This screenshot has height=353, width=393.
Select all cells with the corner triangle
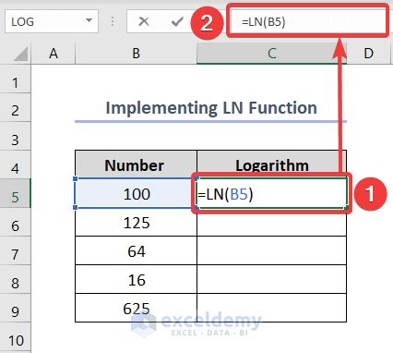[20, 54]
